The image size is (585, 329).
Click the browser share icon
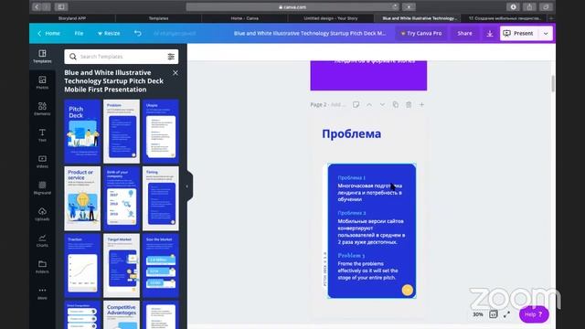[x=529, y=6]
